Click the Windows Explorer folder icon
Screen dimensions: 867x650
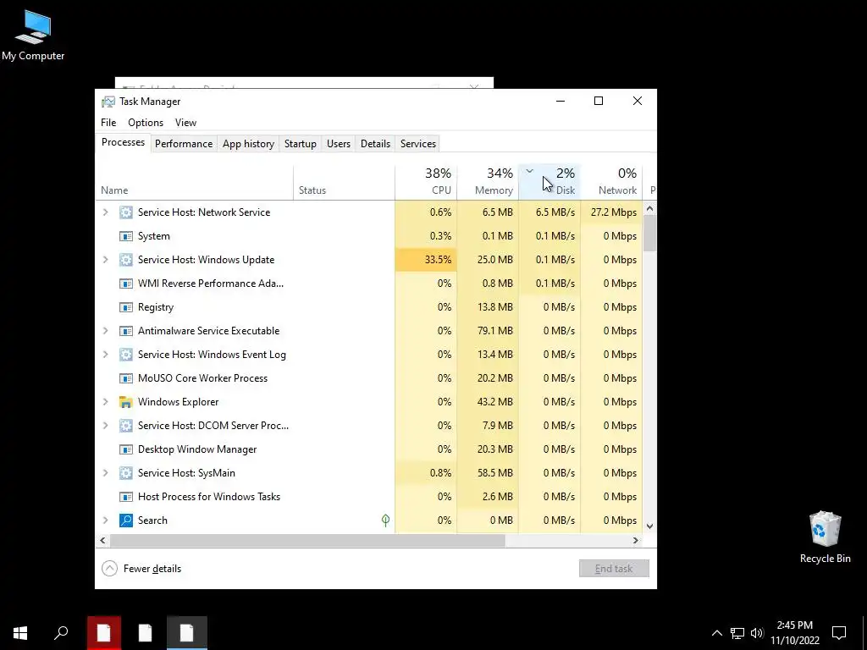pyautogui.click(x=126, y=402)
